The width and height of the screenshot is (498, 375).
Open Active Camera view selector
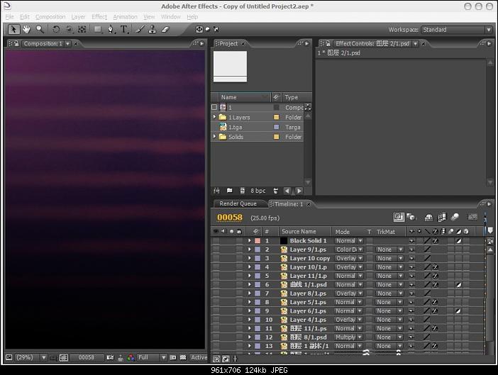[x=199, y=357]
